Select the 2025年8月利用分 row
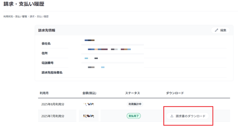 (52, 104)
